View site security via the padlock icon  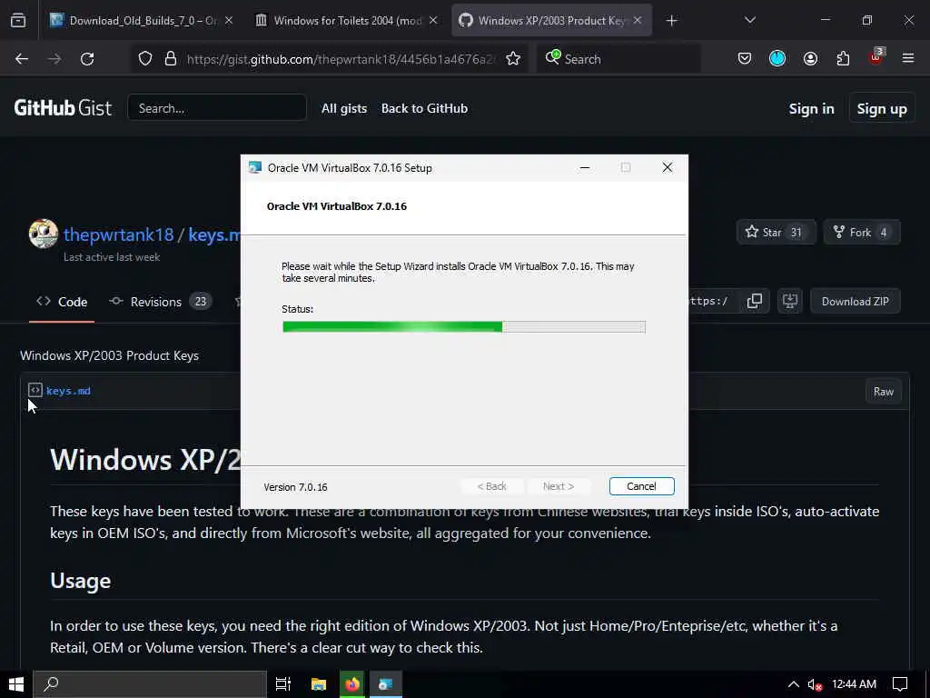[171, 59]
